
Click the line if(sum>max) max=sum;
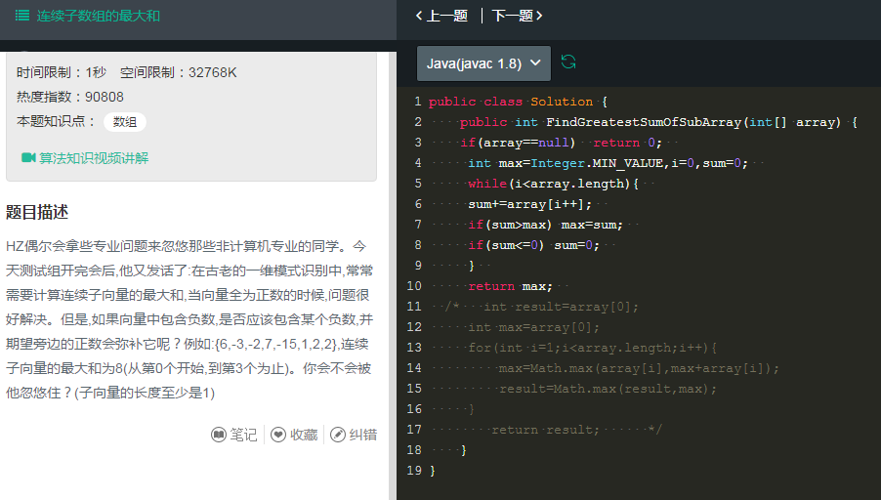tap(546, 225)
